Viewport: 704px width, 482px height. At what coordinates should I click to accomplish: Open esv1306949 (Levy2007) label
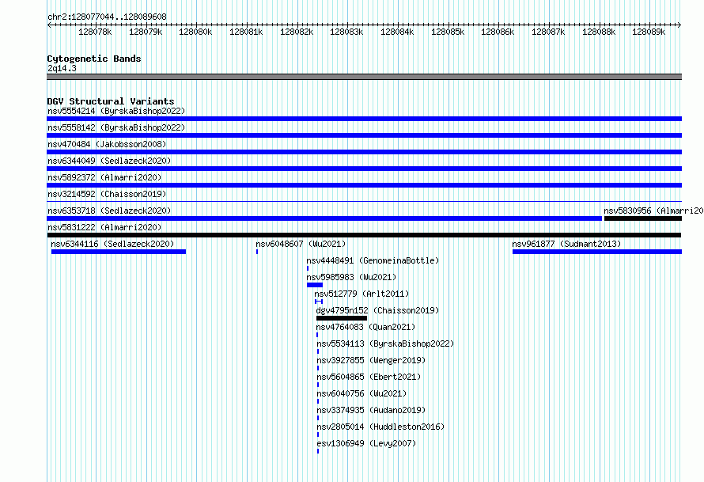[366, 443]
